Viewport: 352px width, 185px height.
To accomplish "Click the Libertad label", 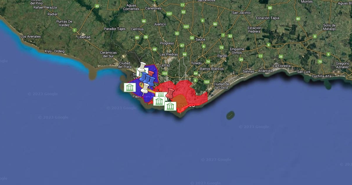I will (84, 37).
